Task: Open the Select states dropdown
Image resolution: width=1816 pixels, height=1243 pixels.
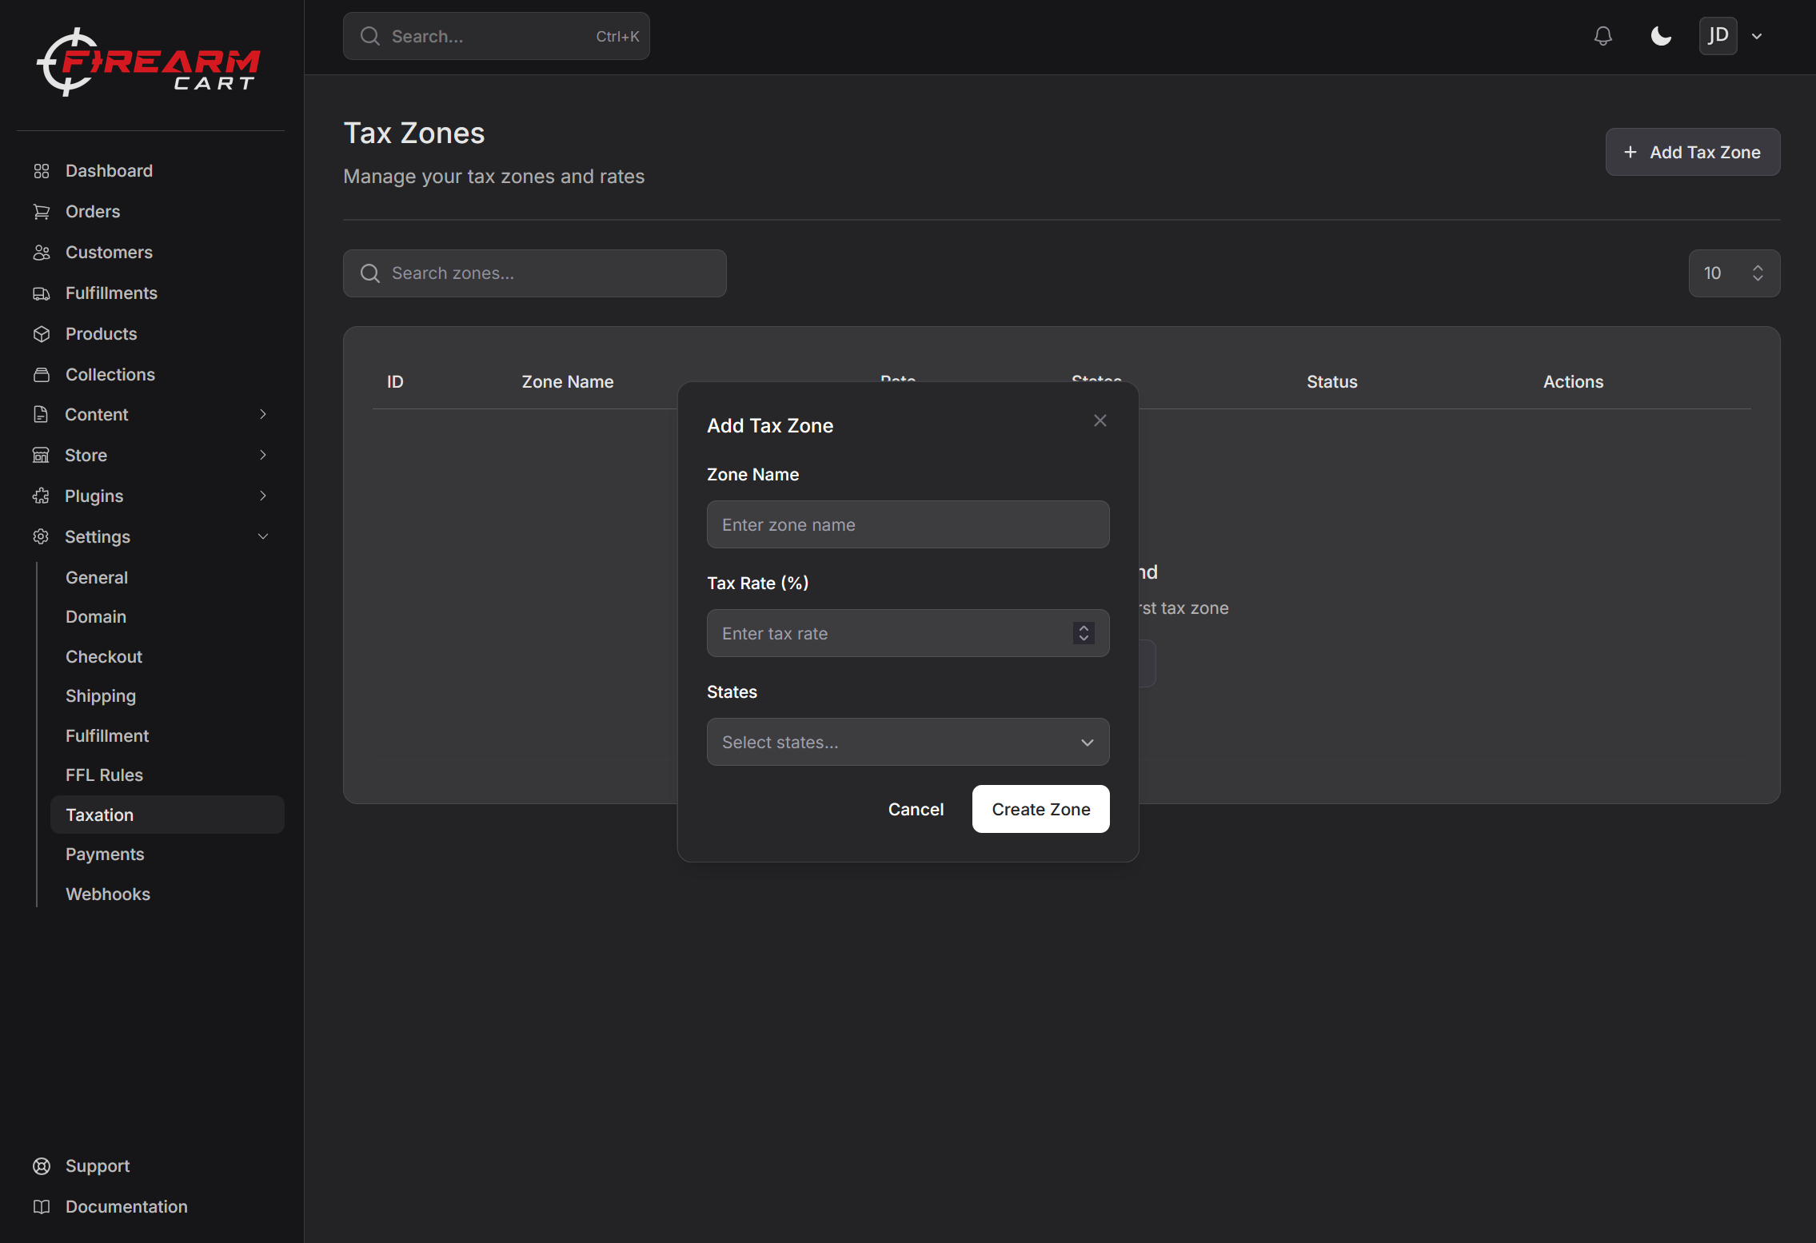Action: pyautogui.click(x=908, y=742)
